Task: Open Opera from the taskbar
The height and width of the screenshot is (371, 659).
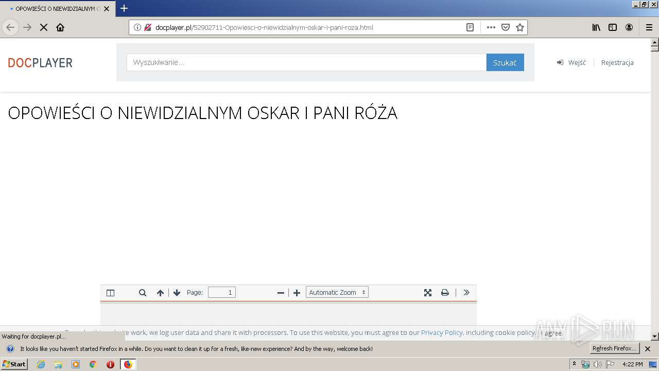Action: point(110,364)
